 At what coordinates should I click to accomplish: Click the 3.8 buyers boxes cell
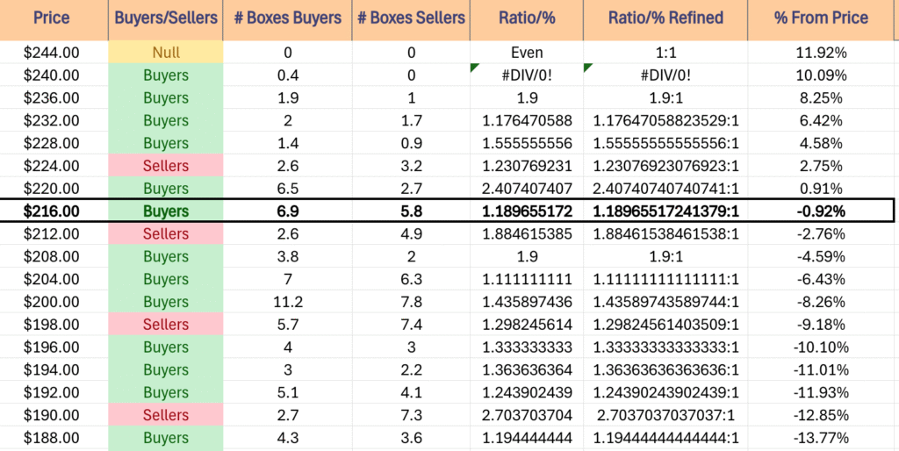pyautogui.click(x=287, y=257)
